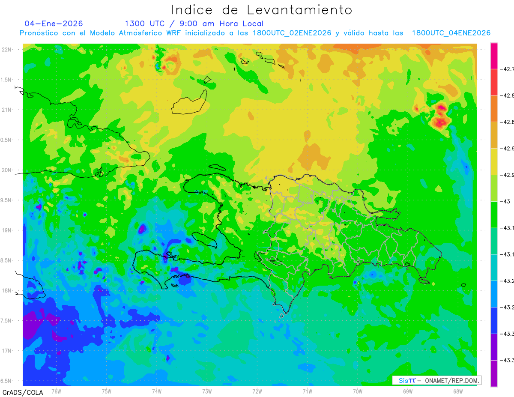
Task: Select the pure green legend swatch
Action: pyautogui.click(x=494, y=214)
